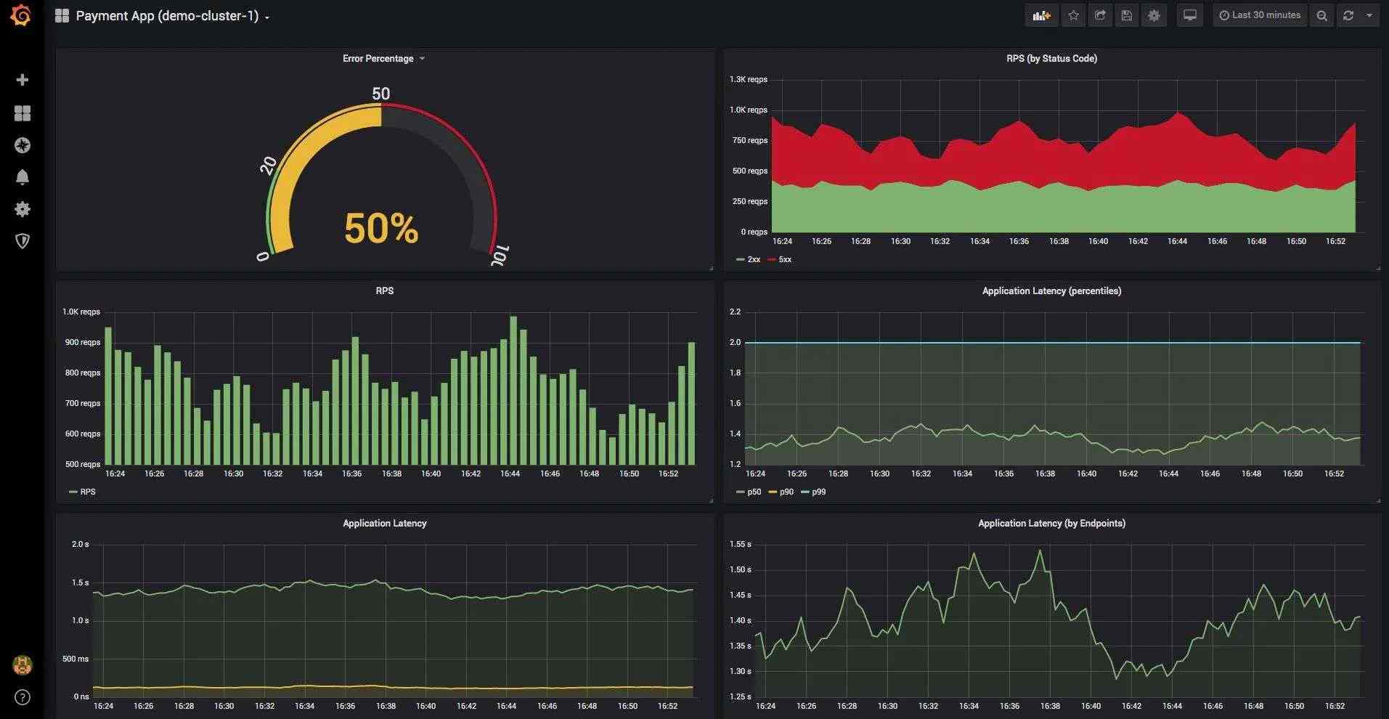
Task: Refresh the dashboard
Action: point(1348,15)
